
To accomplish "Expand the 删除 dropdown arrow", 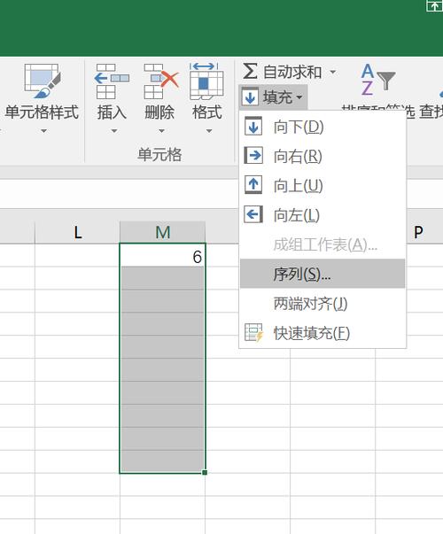I will 161,131.
